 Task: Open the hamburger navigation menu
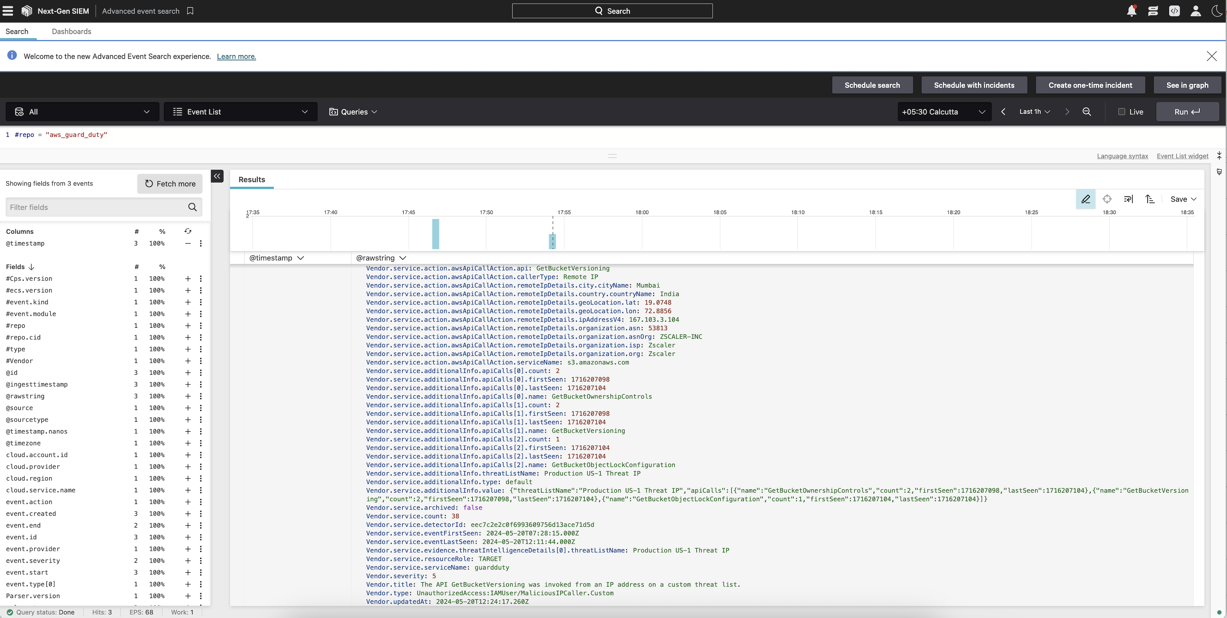8,11
